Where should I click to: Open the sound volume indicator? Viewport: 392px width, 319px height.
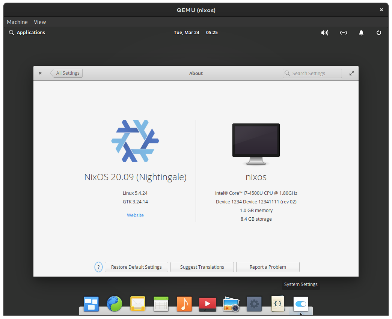tap(325, 33)
